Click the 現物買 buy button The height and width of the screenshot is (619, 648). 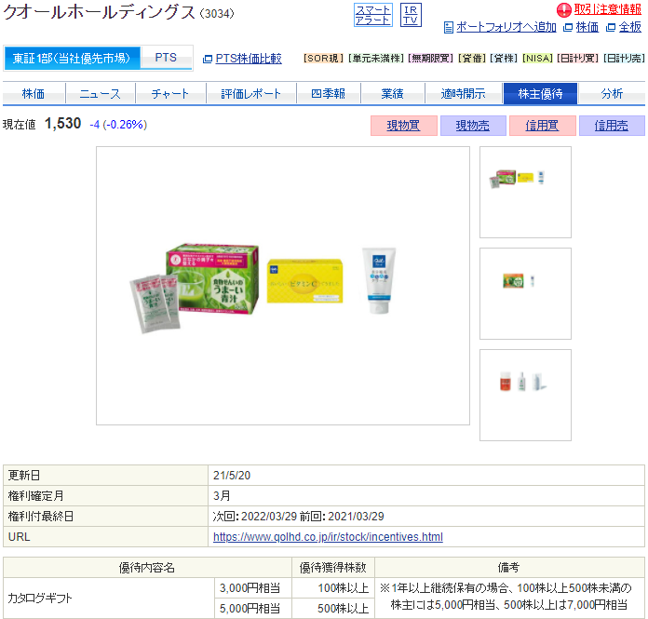(404, 126)
